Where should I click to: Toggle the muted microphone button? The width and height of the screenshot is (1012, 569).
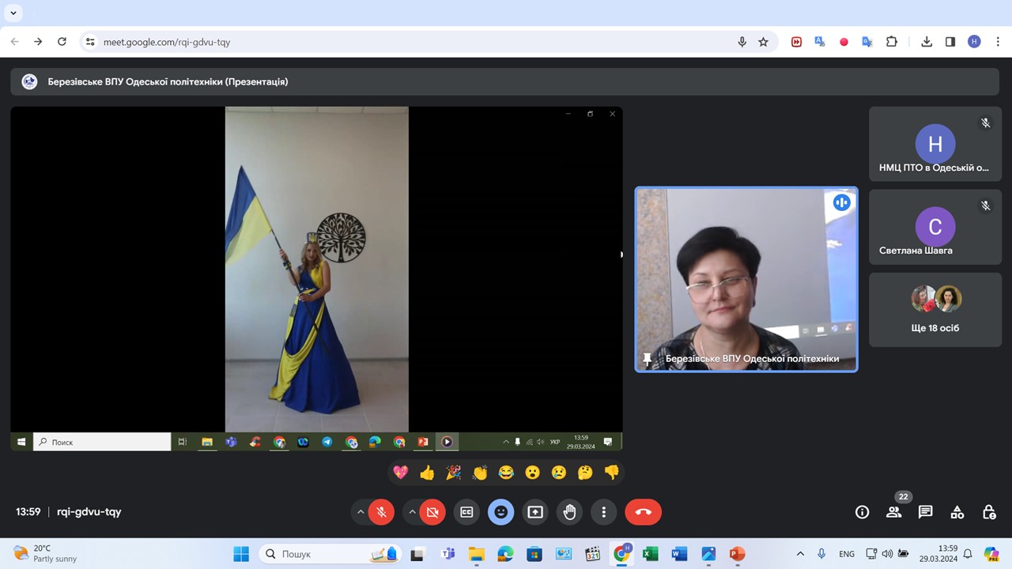coord(381,512)
